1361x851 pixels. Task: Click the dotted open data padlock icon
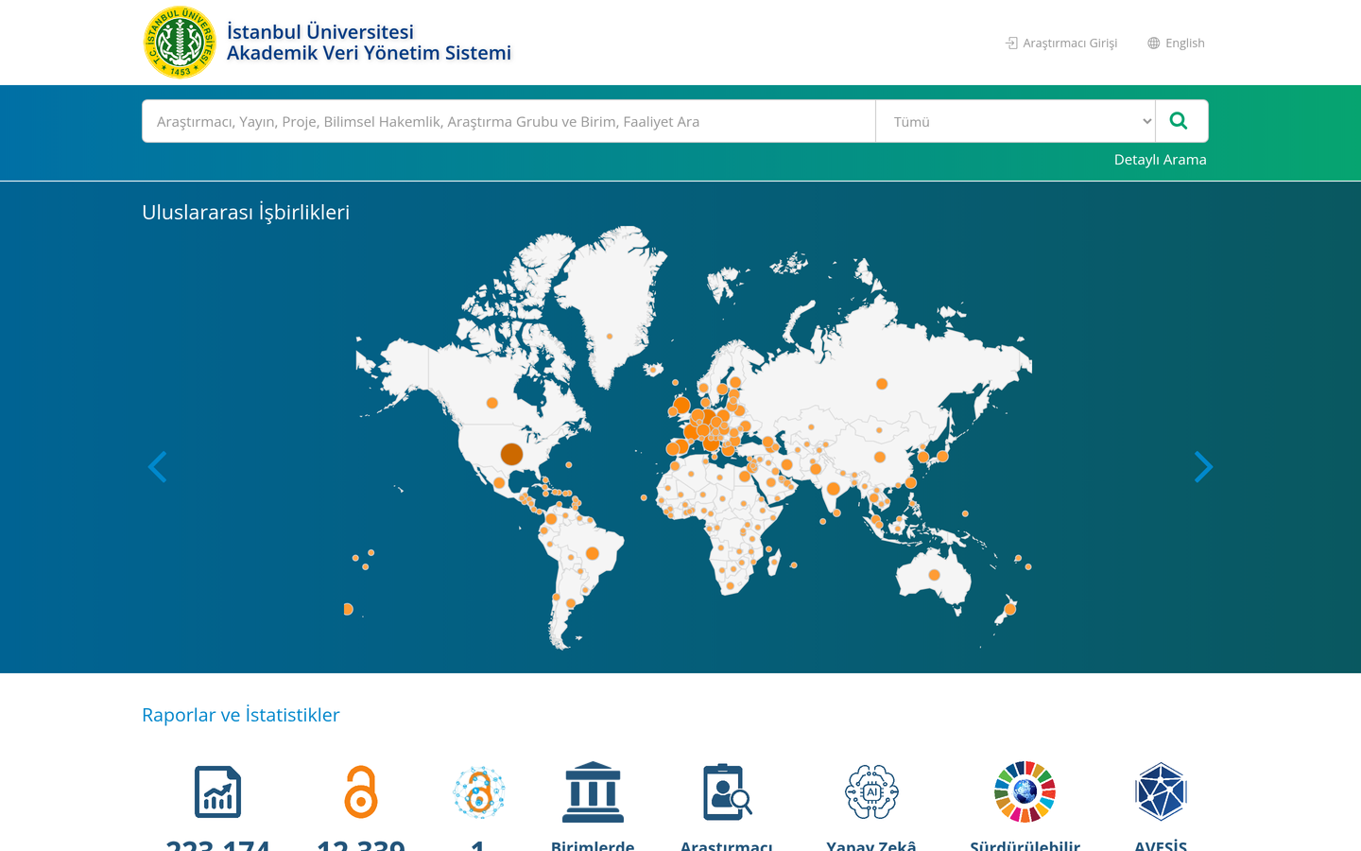[x=478, y=791]
